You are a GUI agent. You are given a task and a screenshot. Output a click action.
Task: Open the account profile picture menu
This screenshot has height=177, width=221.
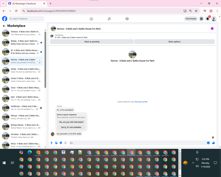tap(214, 19)
